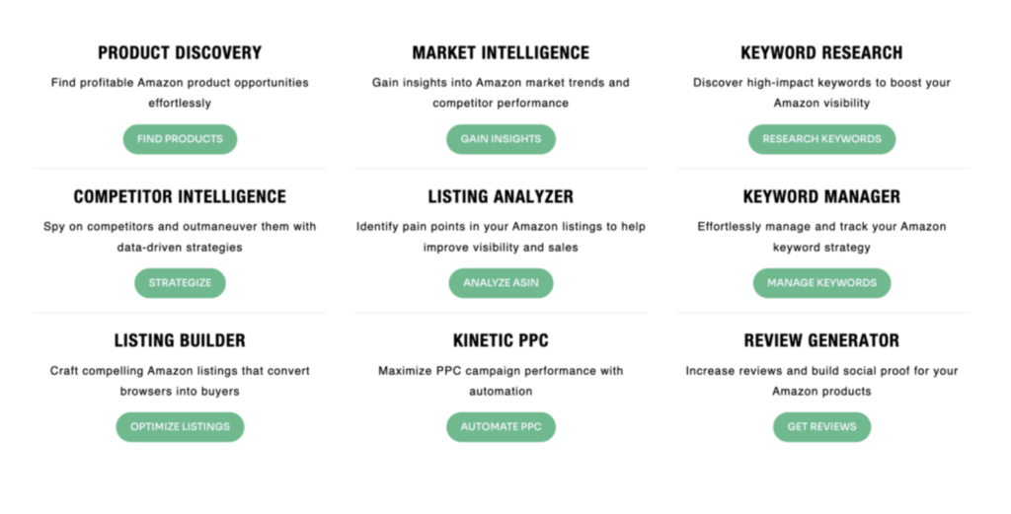Click the OPTIMIZE LISTINGS button
The width and height of the screenshot is (1011, 514).
click(x=180, y=427)
